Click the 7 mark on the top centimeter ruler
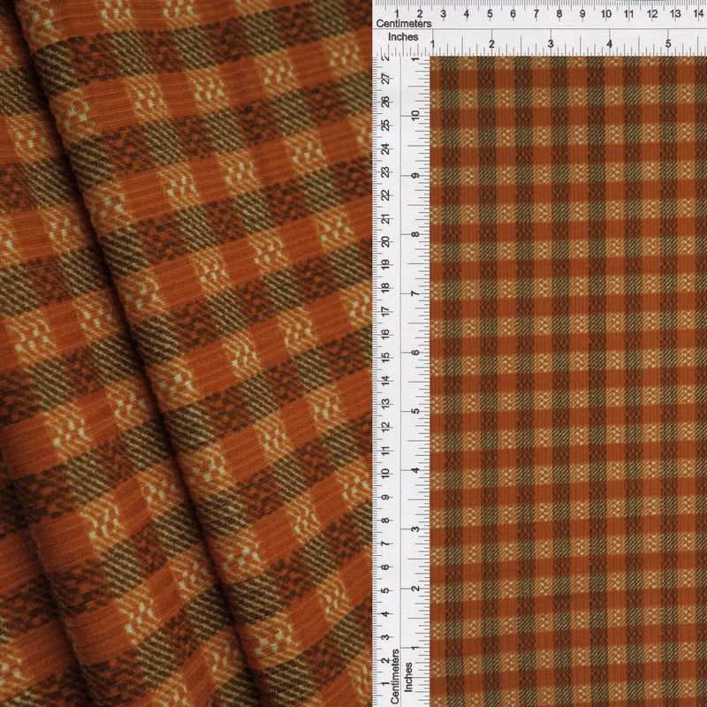Screen dimensions: 707x707 point(536,14)
